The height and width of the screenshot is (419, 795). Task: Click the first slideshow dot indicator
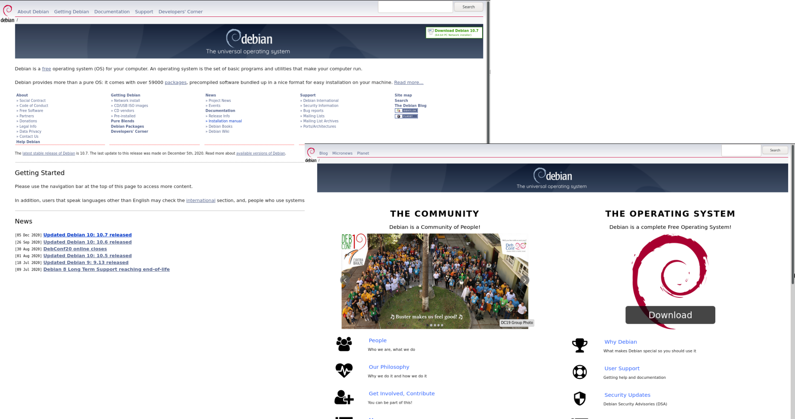[427, 325]
